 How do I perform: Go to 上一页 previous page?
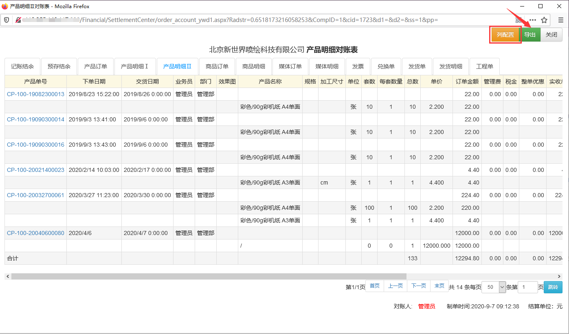click(x=395, y=286)
